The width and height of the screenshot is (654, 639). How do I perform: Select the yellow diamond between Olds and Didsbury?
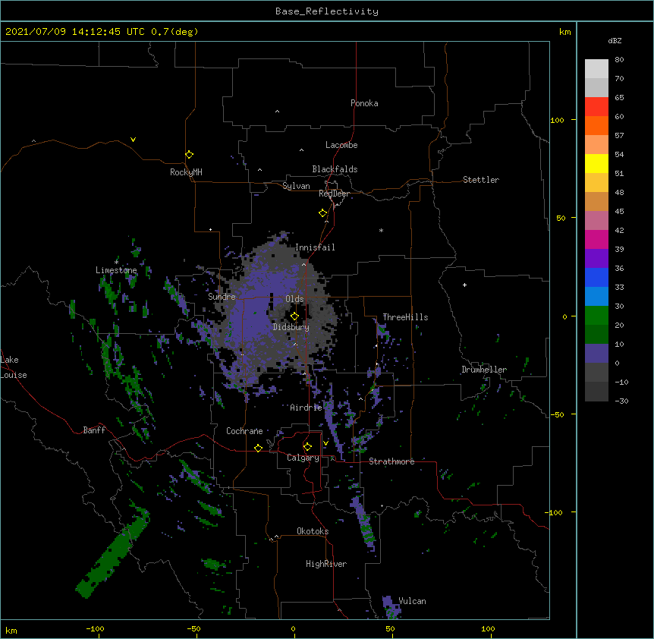pyautogui.click(x=294, y=316)
